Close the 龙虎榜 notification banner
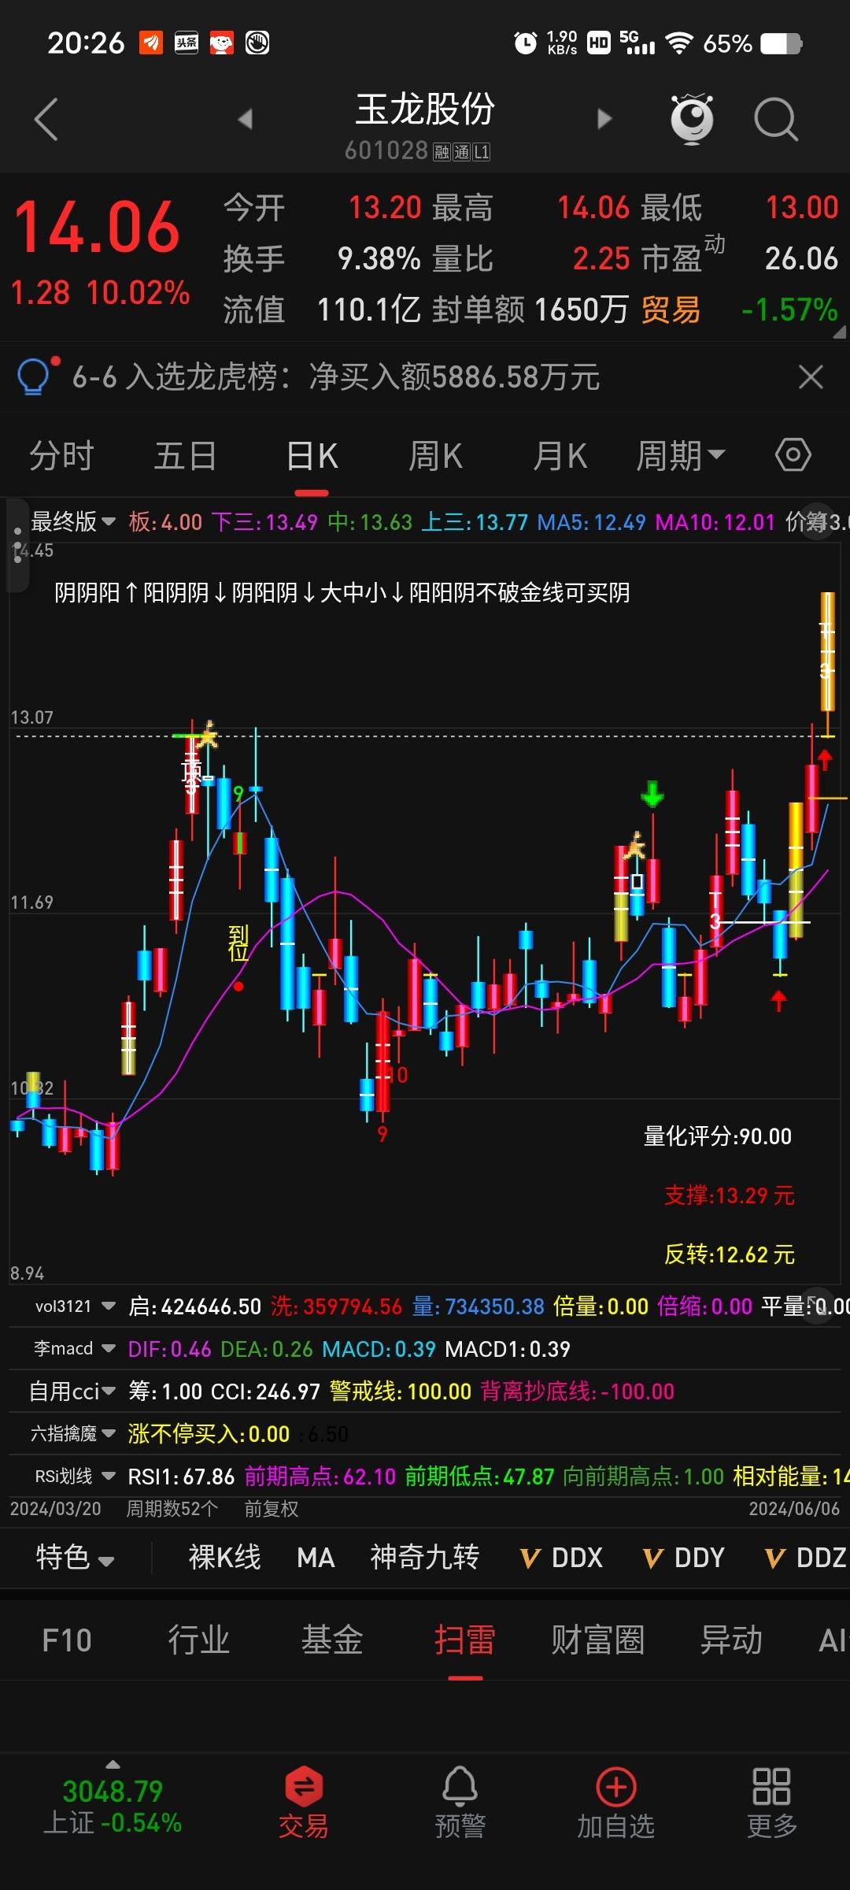The image size is (850, 1890). 811,377
